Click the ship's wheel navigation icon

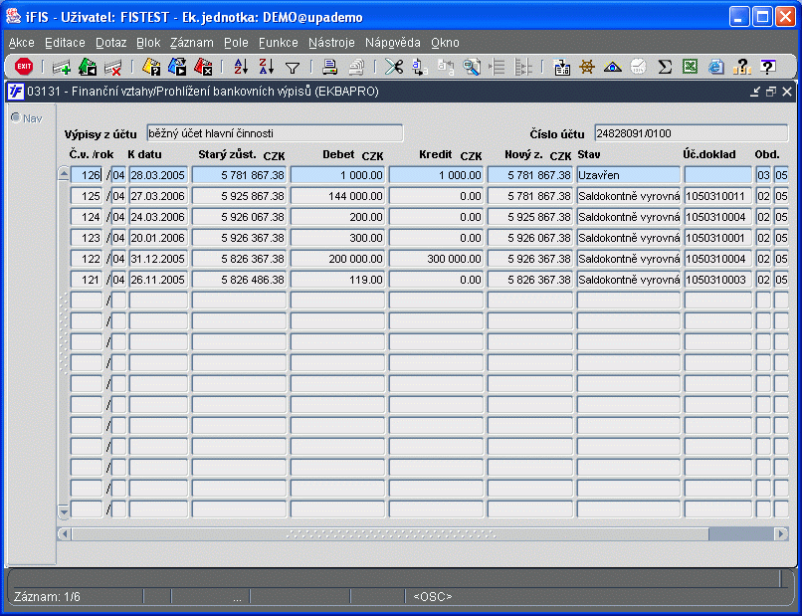tap(587, 67)
